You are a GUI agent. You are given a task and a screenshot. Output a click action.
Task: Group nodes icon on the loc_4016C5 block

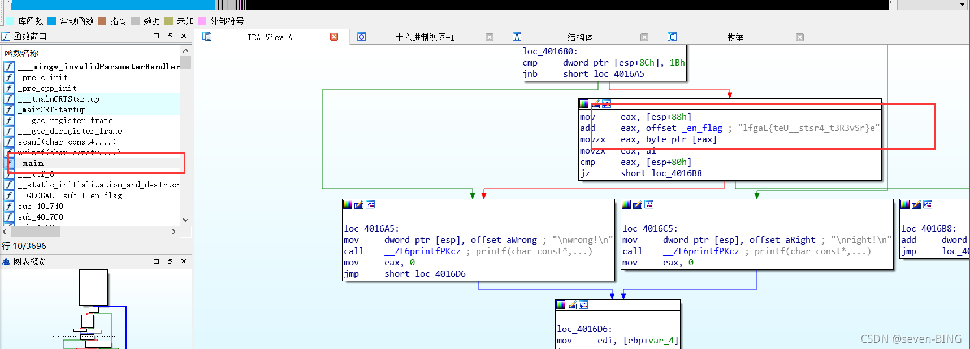[649, 204]
